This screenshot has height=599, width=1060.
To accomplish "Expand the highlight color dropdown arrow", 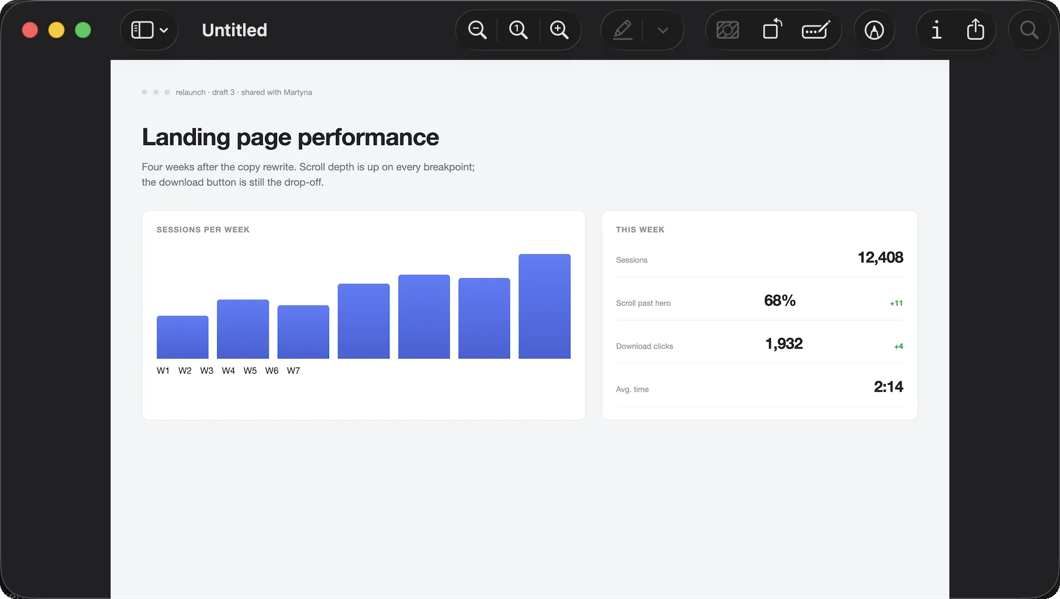I will click(x=663, y=30).
